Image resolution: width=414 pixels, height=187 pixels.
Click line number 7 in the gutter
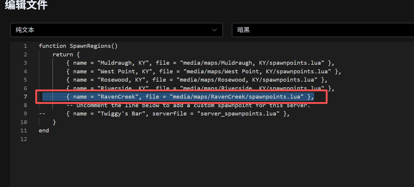click(x=25, y=97)
